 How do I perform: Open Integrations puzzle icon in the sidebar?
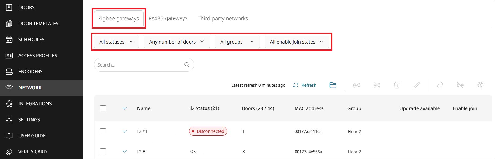9,104
